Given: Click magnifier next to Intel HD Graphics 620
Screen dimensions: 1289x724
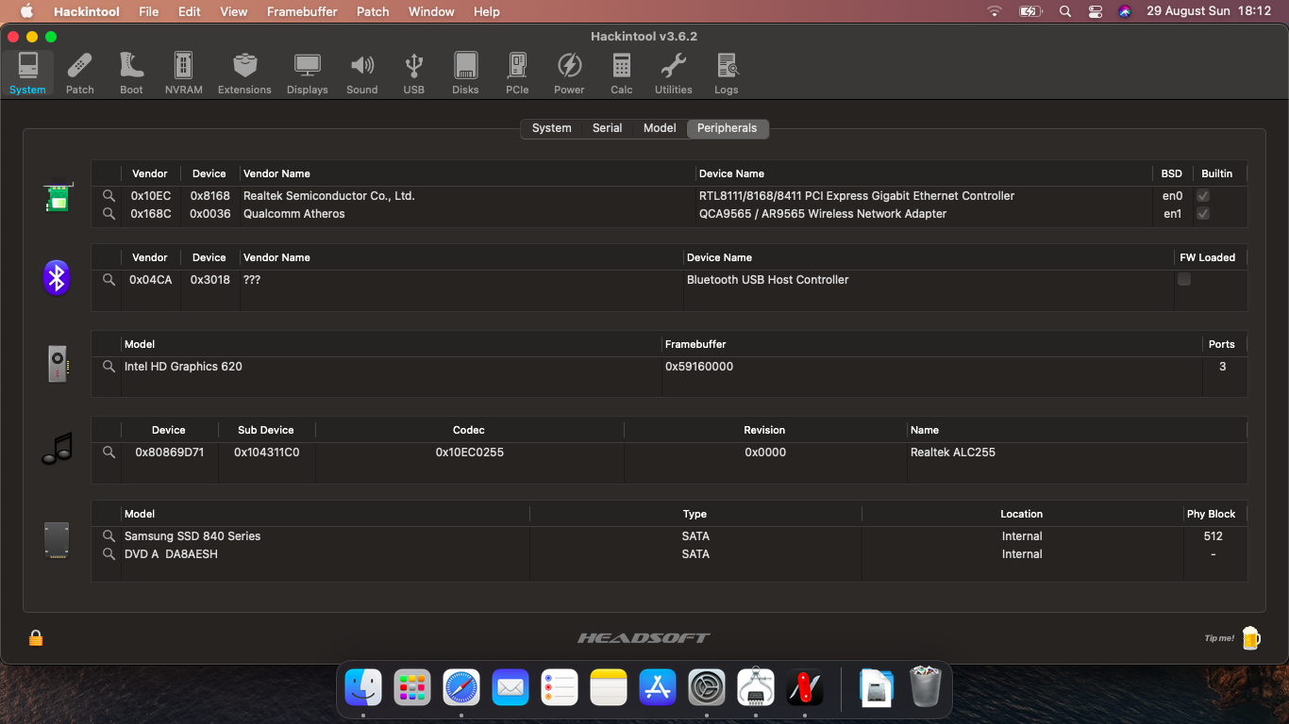Looking at the screenshot, I should [109, 367].
